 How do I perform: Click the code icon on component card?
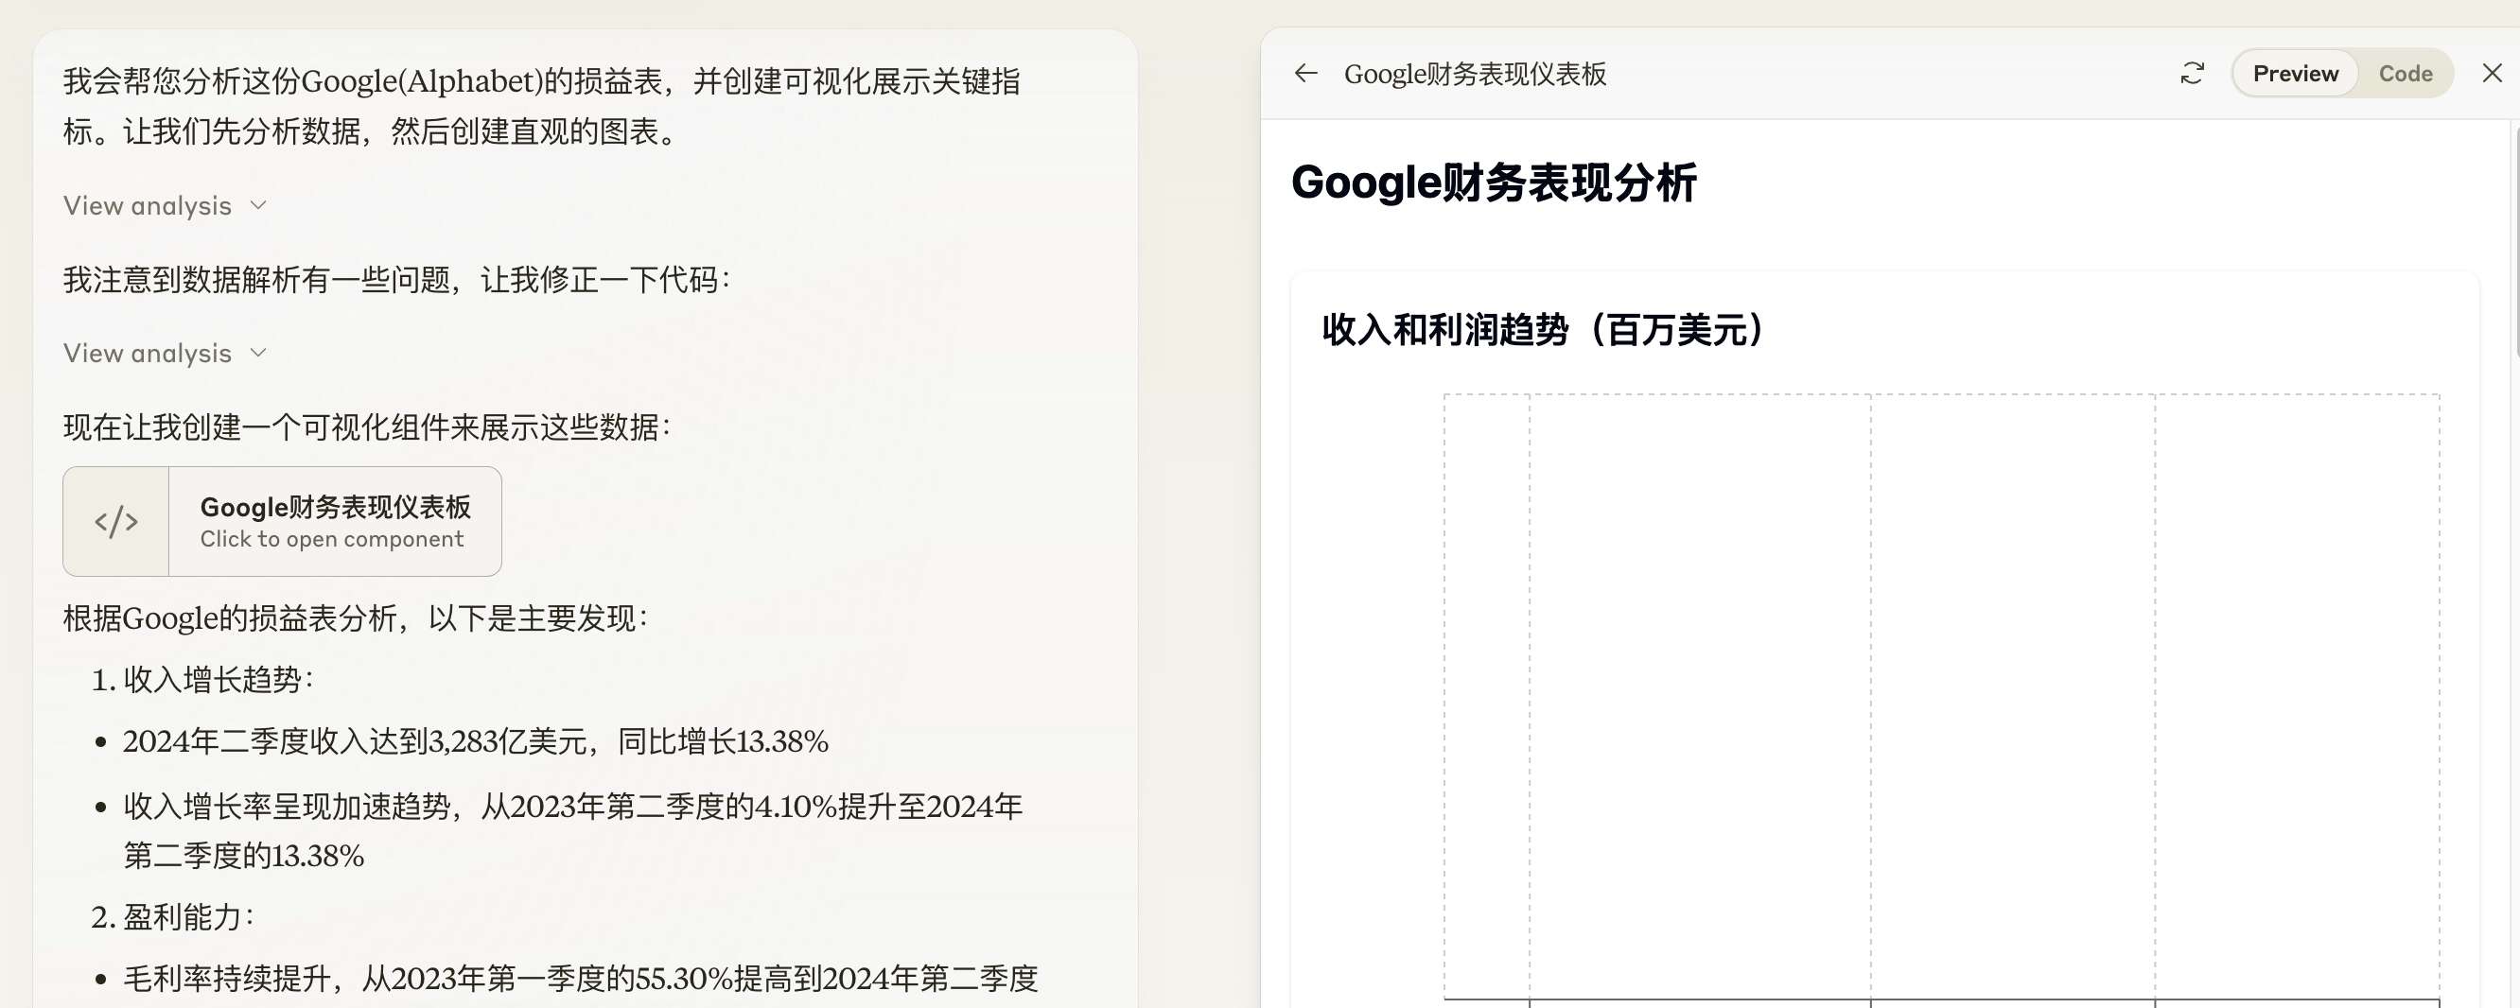point(116,521)
